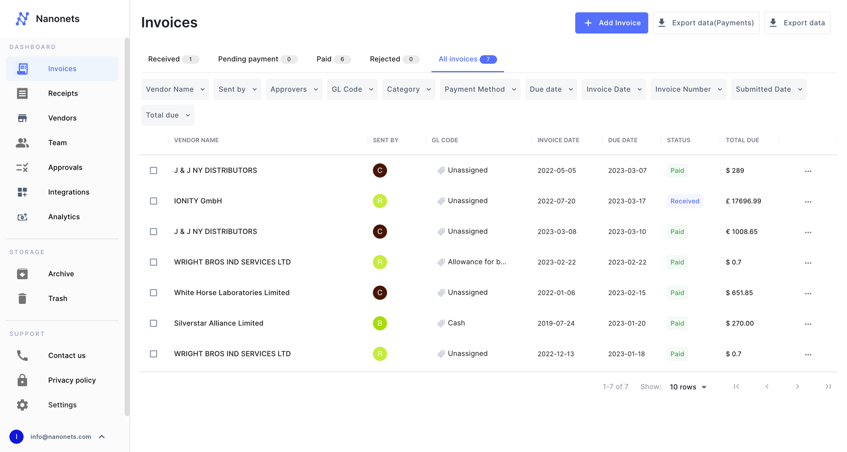Open the Vendors page

click(62, 118)
